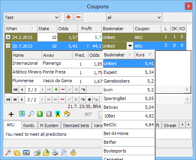Select Betfair in bookmaker list
The width and height of the screenshot is (196, 160).
(129, 142)
